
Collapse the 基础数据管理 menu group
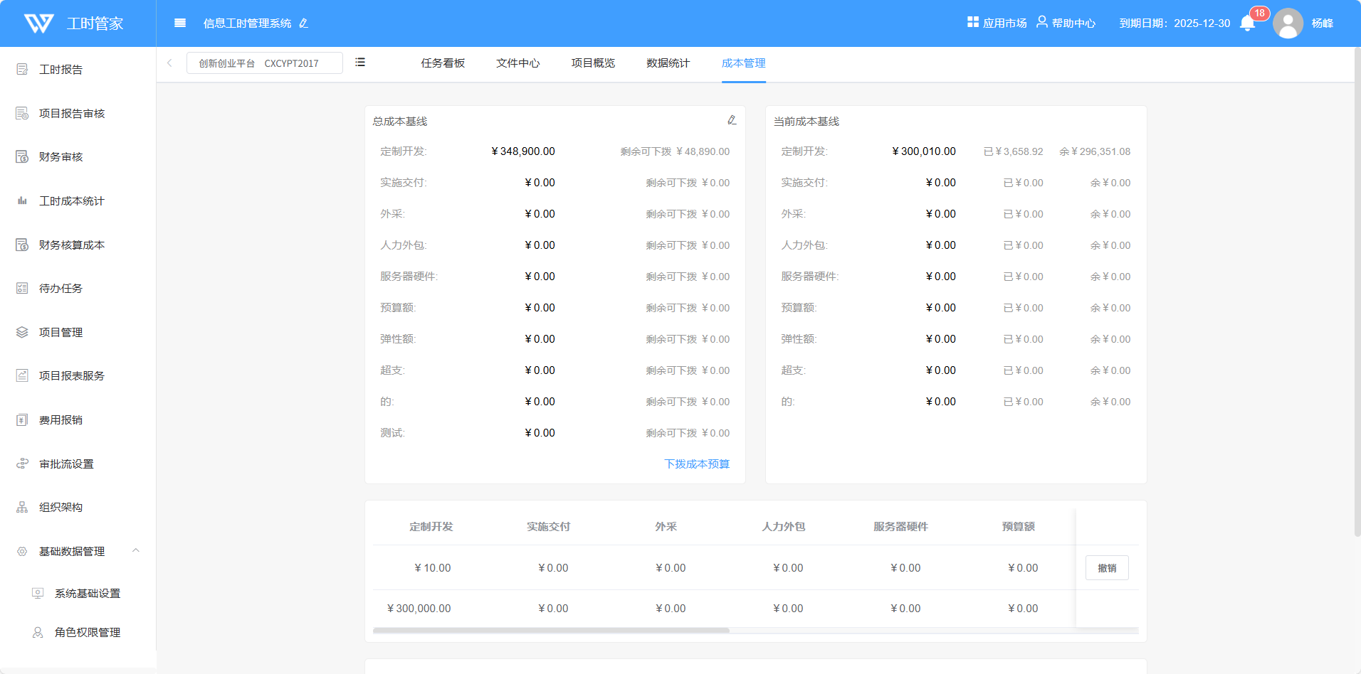tap(135, 551)
